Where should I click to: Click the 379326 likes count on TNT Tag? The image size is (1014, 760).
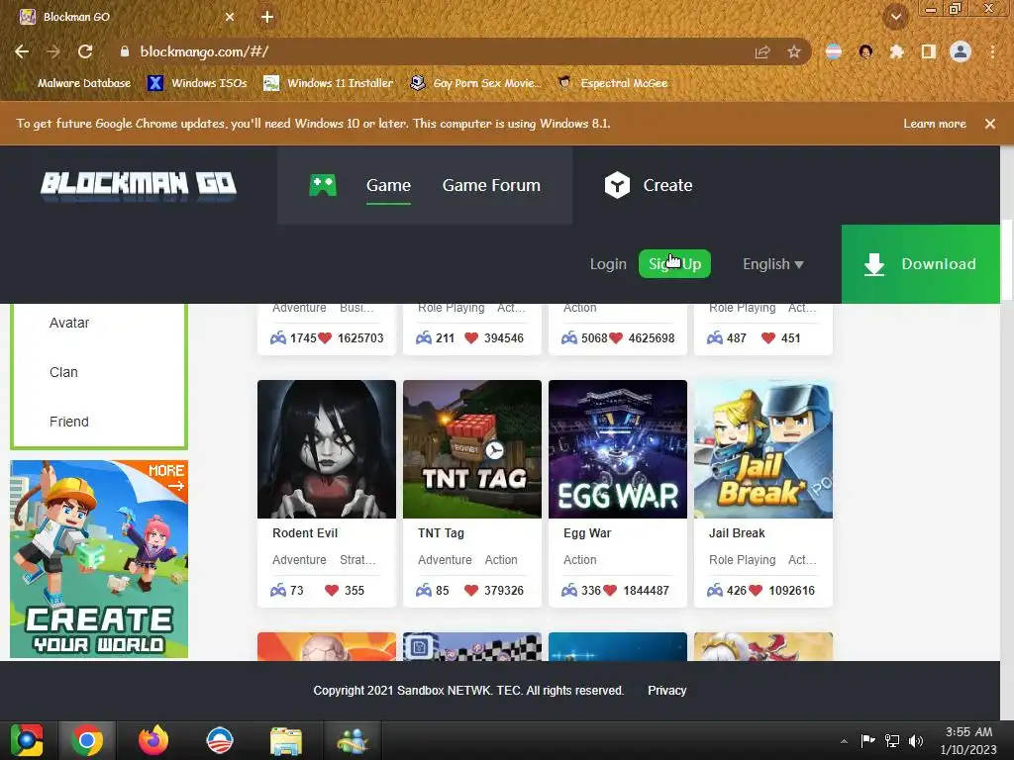coord(504,591)
